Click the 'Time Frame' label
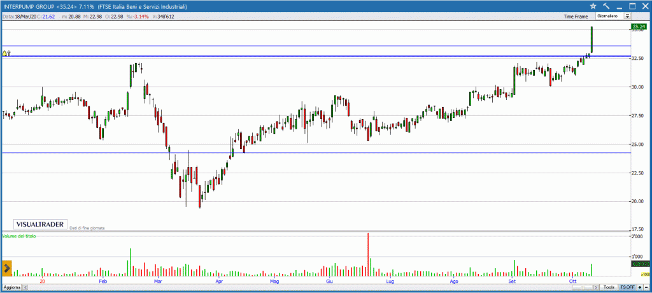The image size is (652, 293). [x=576, y=17]
